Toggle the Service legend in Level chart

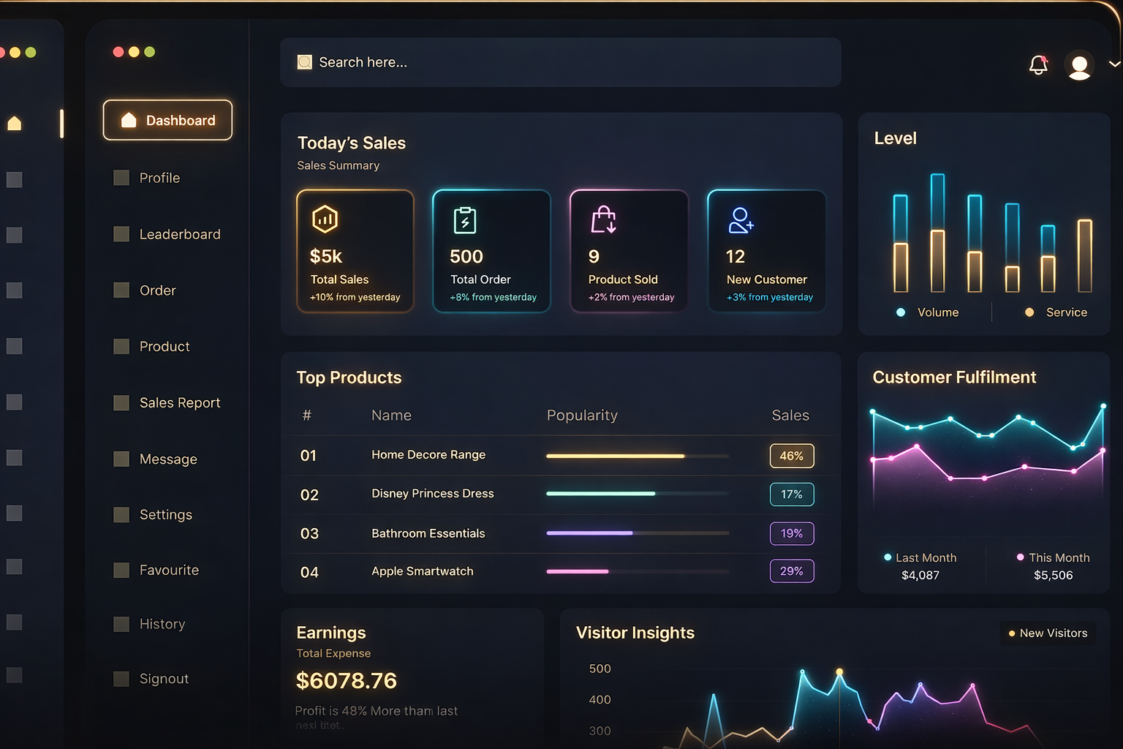click(1056, 312)
